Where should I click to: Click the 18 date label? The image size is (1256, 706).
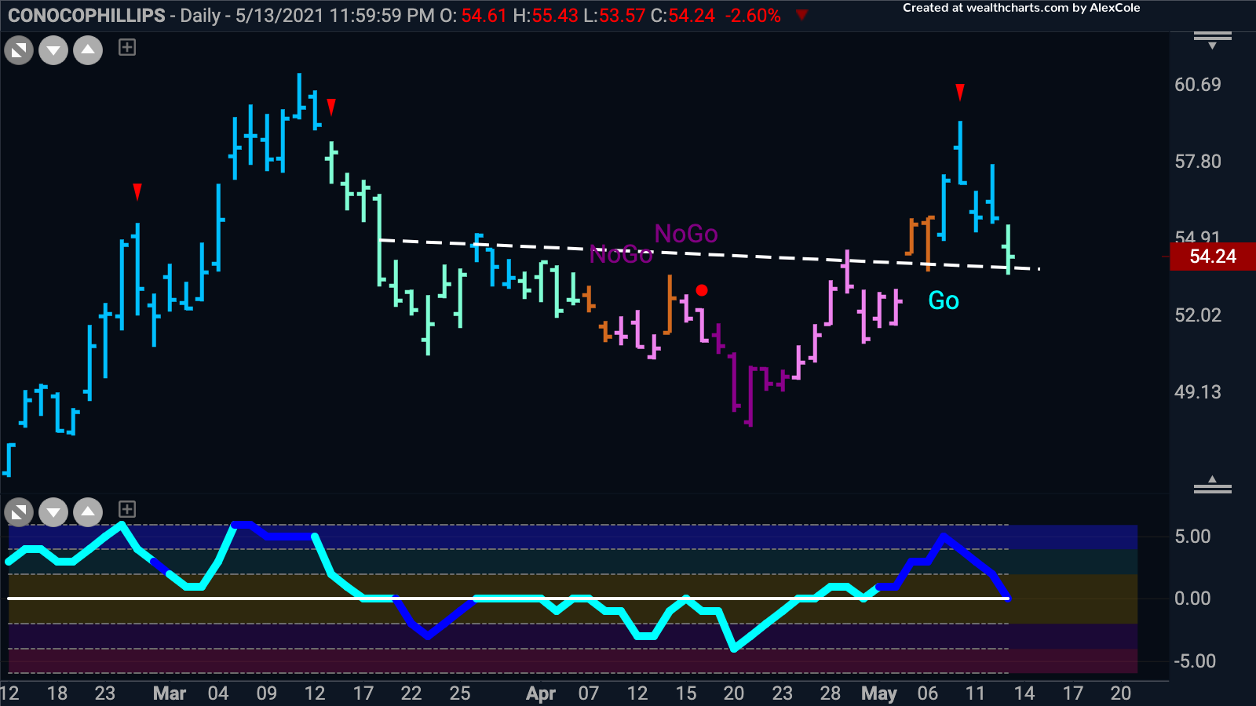[57, 693]
